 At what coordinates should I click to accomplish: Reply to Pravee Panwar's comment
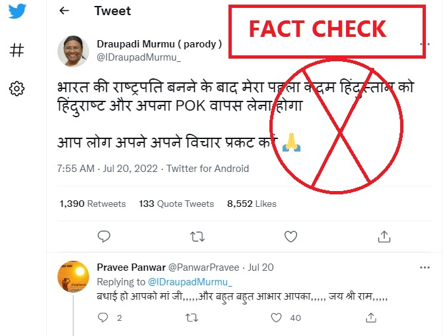103,317
